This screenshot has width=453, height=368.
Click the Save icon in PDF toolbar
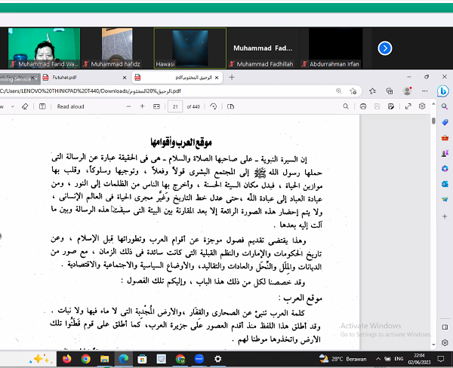pyautogui.click(x=377, y=106)
